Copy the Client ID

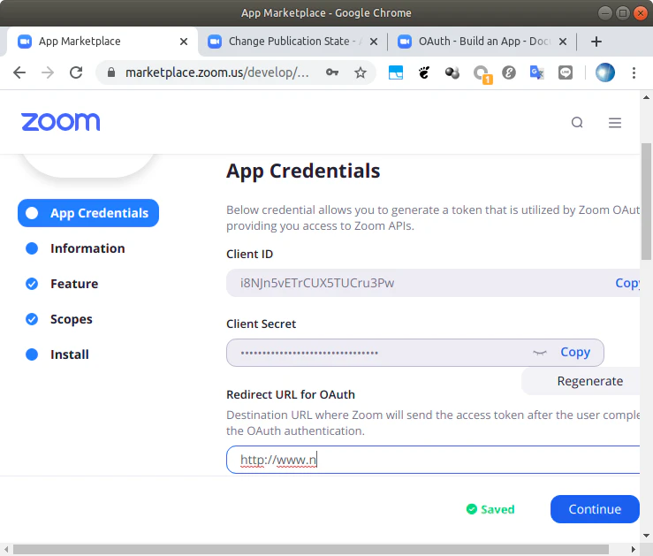(x=627, y=283)
